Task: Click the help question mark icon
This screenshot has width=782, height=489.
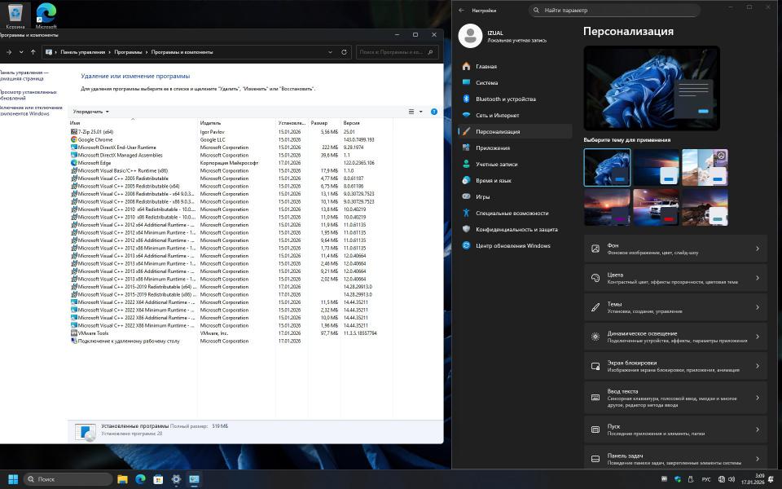Action: click(434, 112)
